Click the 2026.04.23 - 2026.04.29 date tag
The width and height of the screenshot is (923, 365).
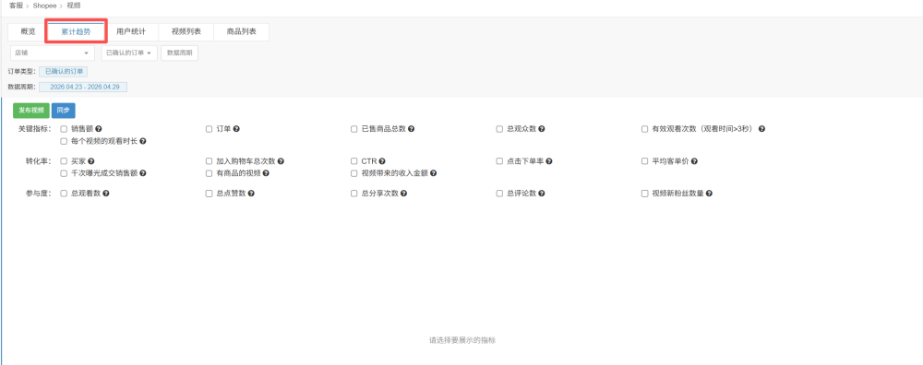tap(83, 87)
